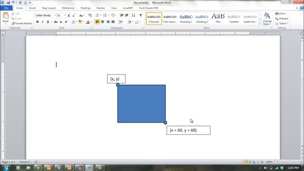The image size is (304, 171).
Task: Apply the text highlight color
Action: [x=80, y=22]
